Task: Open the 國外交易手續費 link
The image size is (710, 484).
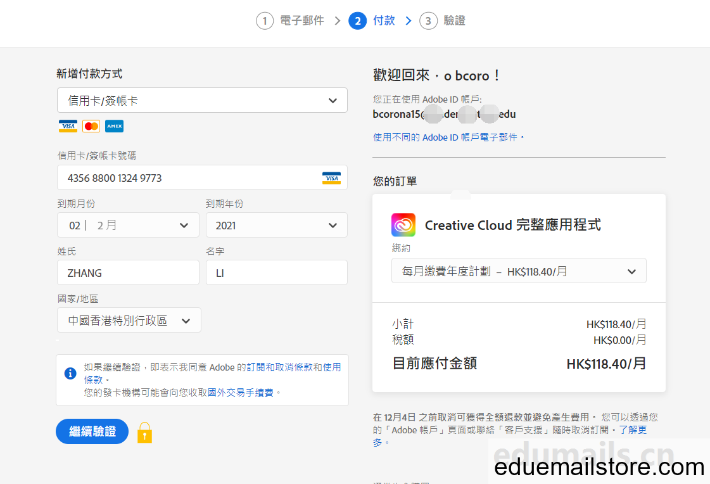Action: [x=241, y=393]
